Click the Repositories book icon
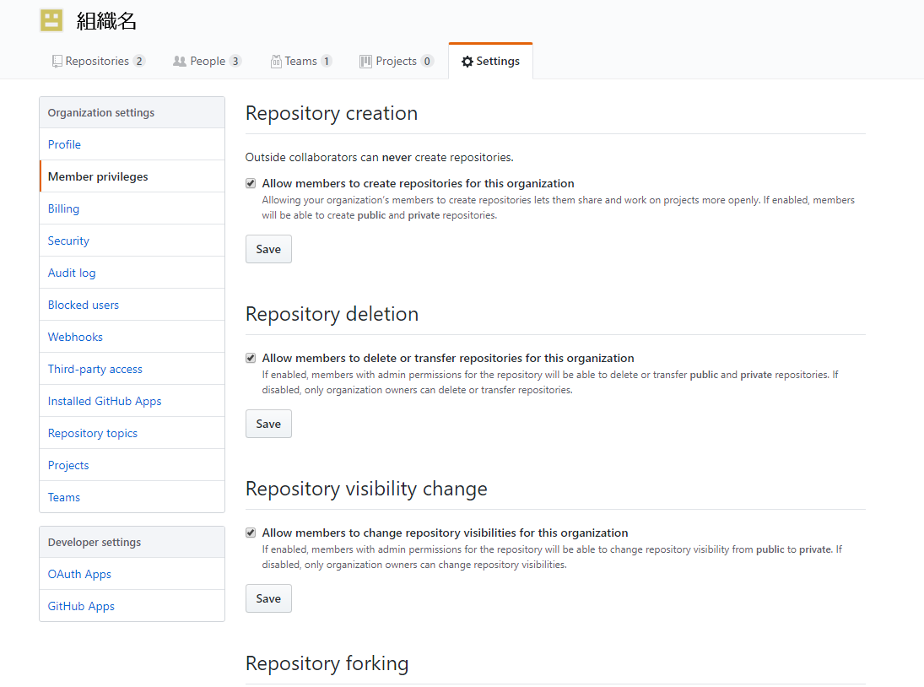This screenshot has height=687, width=924. [57, 62]
